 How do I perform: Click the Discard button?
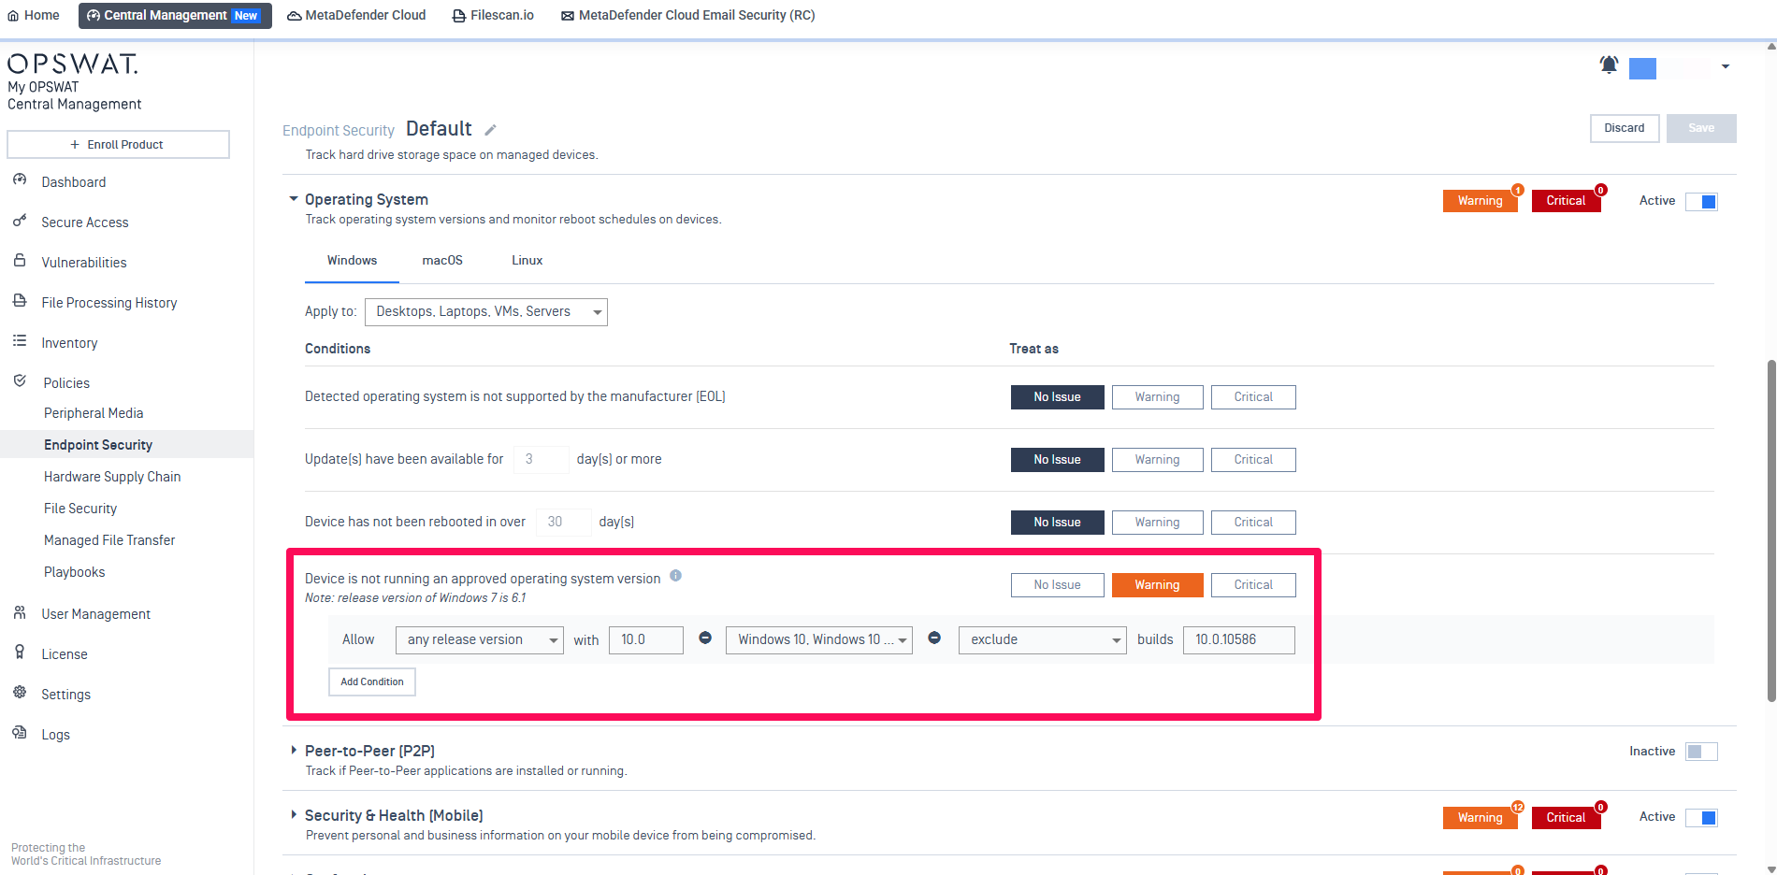click(1625, 129)
